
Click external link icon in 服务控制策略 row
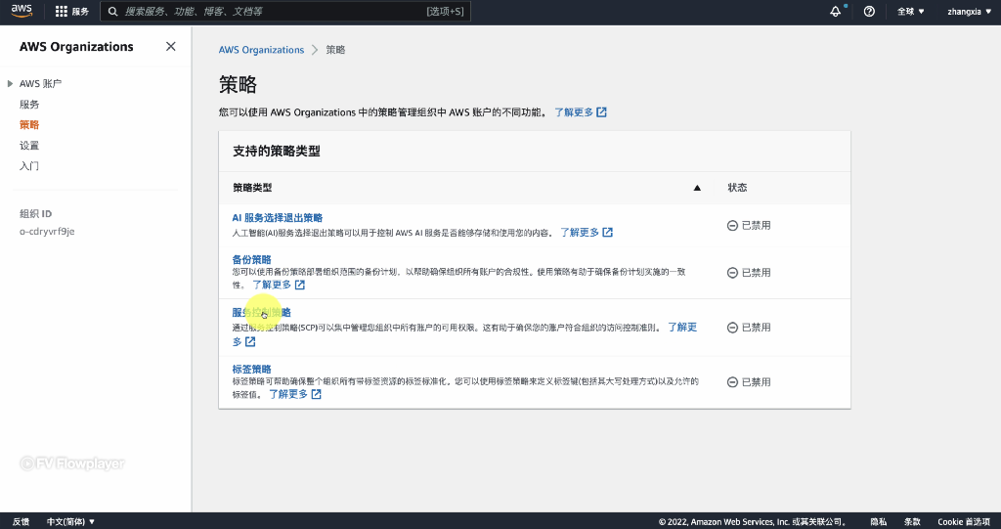250,342
